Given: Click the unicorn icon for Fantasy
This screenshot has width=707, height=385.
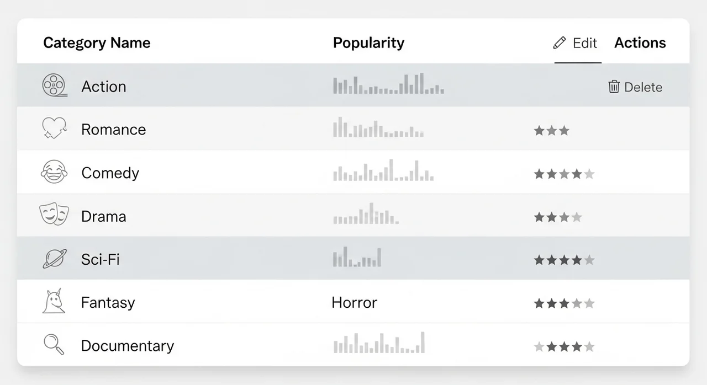Looking at the screenshot, I should click(x=54, y=302).
